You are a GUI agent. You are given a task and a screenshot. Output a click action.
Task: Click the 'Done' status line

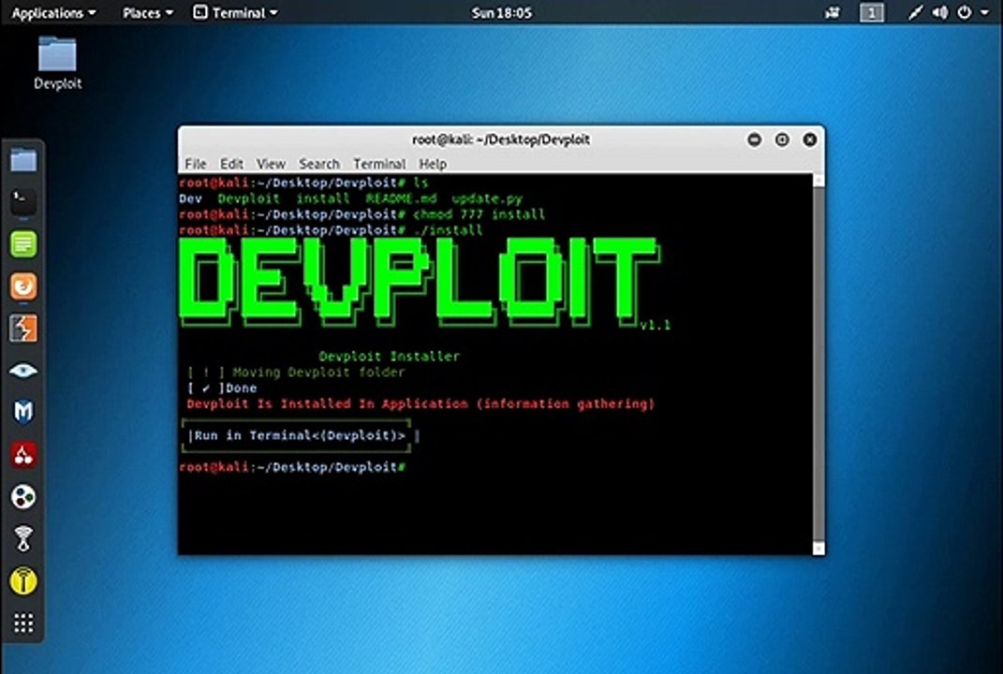(222, 388)
